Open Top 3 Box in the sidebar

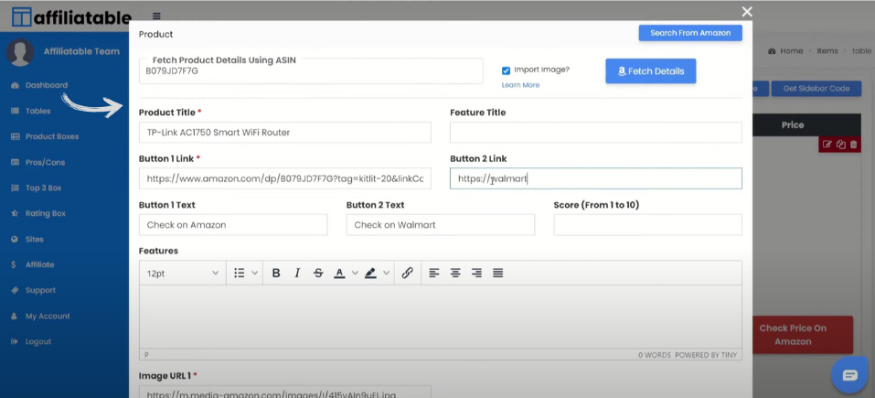[x=43, y=188]
